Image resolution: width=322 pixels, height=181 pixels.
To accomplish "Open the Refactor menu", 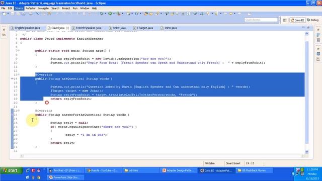I will point(30,8).
